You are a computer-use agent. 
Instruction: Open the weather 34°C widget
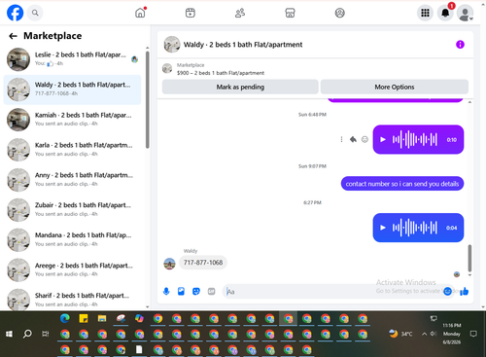pos(401,334)
